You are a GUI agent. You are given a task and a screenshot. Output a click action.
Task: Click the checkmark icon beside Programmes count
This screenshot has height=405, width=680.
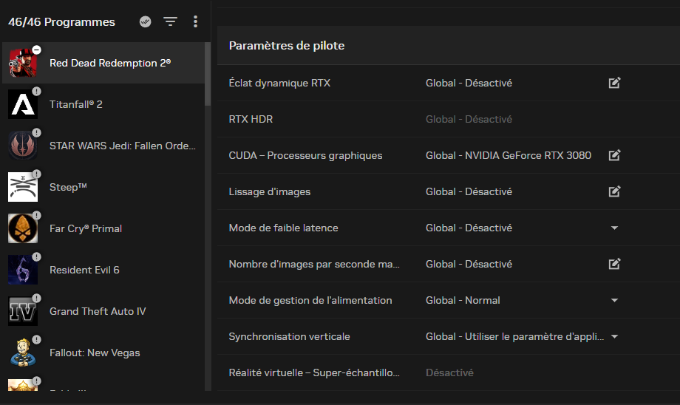(x=146, y=21)
